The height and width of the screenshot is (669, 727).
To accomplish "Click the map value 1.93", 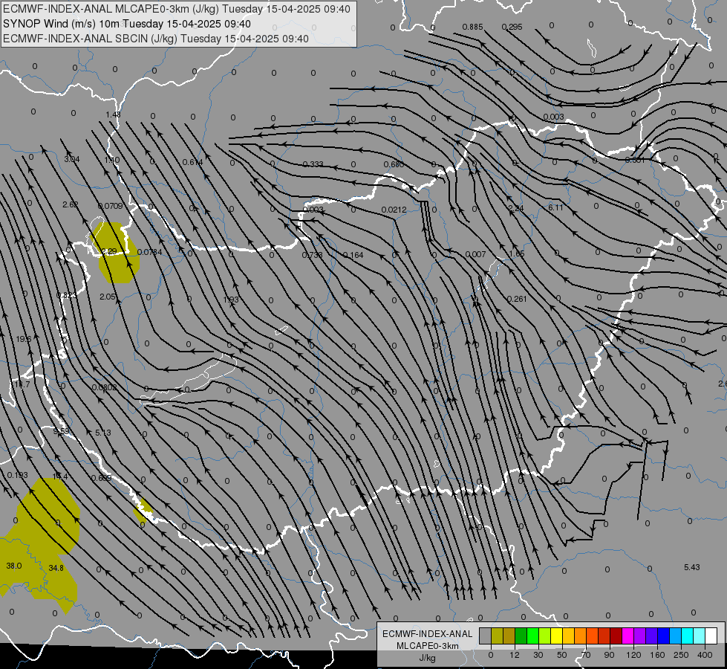I will (x=231, y=300).
